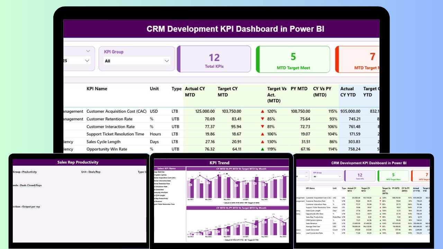
Task: Sort by Type column header, large dashboard
Action: click(x=177, y=89)
